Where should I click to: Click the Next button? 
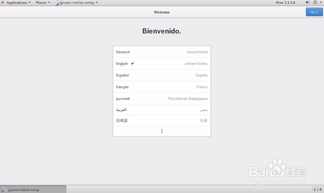click(314, 12)
